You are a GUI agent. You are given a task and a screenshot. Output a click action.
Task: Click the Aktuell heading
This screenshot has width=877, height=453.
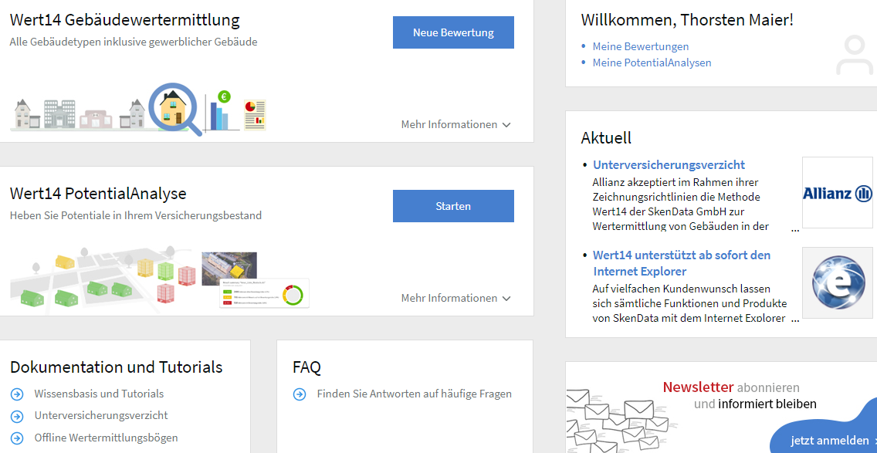pos(606,137)
